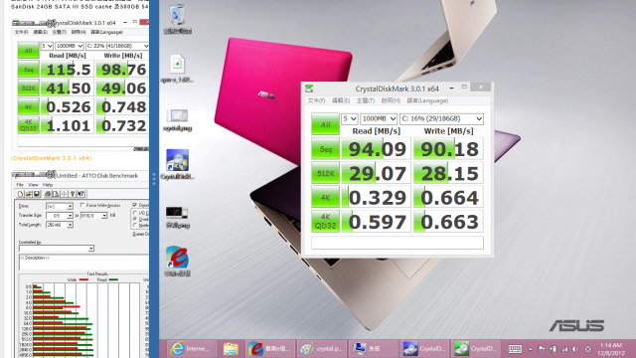Click ATTO toolbar New document icon

click(20, 194)
